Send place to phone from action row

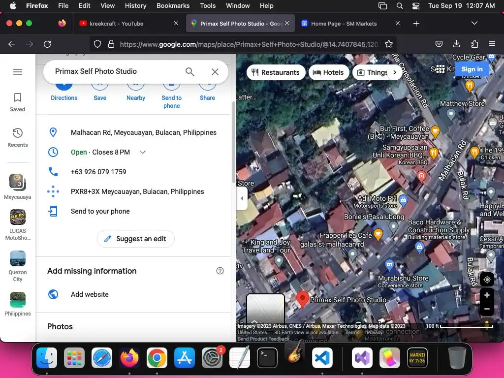(171, 95)
